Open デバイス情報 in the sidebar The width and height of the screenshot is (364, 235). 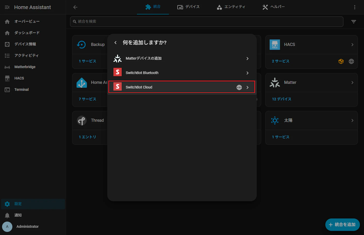coord(33,44)
